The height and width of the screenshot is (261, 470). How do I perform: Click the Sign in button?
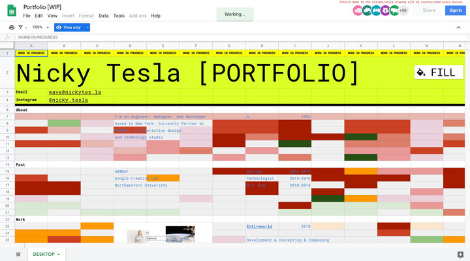[x=454, y=10]
